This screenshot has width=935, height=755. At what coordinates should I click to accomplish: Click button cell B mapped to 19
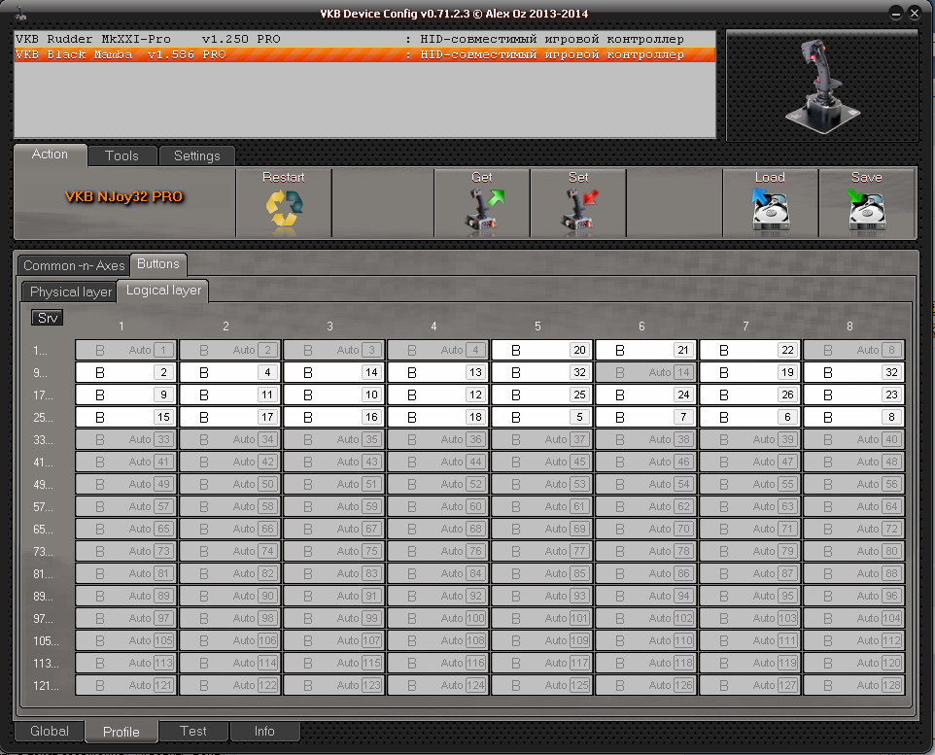click(749, 373)
